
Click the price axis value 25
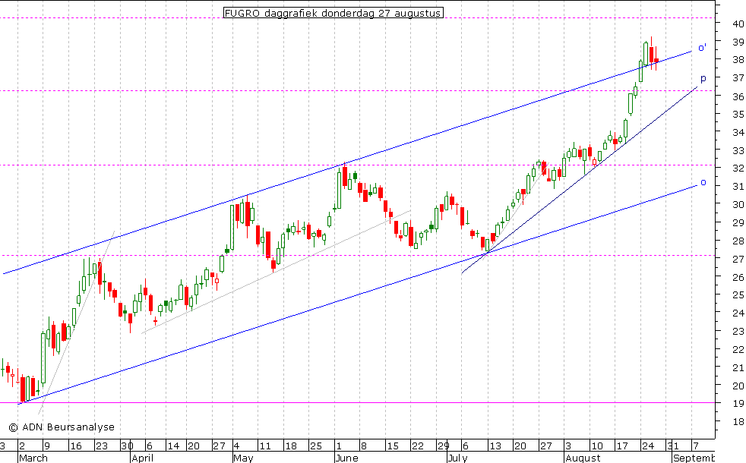[738, 296]
